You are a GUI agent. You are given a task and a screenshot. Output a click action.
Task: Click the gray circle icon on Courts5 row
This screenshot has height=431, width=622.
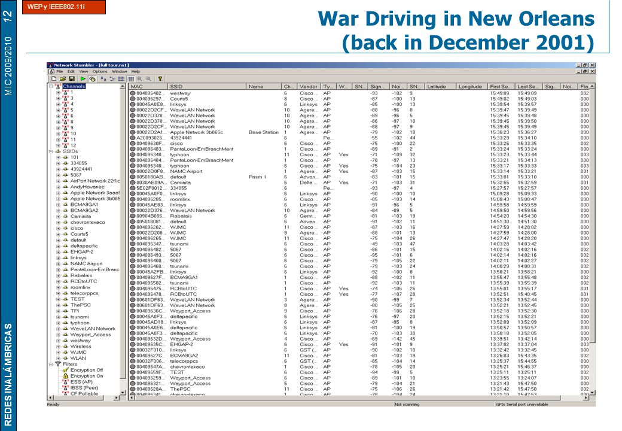click(x=133, y=99)
